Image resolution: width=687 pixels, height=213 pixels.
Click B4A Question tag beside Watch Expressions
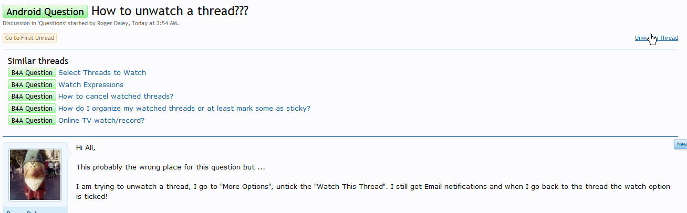tap(32, 85)
